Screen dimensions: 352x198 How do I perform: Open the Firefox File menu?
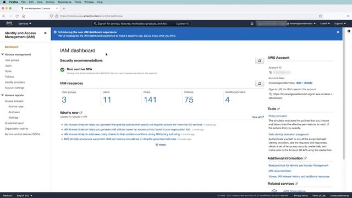click(x=23, y=2)
